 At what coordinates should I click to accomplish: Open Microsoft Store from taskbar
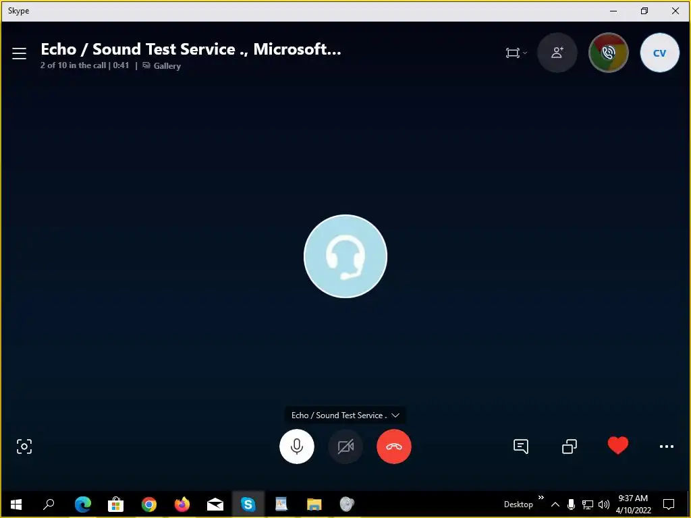click(115, 505)
